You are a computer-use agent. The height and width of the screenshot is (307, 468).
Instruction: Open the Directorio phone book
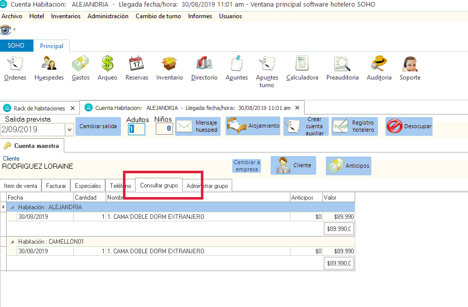tap(204, 68)
